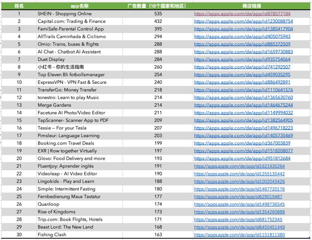Select rank cell 15

coord(19,121)
